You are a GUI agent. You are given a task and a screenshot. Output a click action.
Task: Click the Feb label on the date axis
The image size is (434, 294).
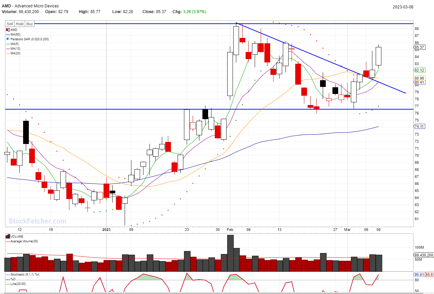230,230
